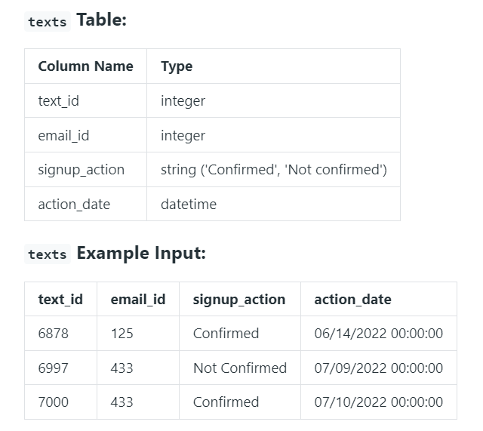This screenshot has height=431, width=483.
Task: Click the string ('Confirmed', 'Not confirmed') type cell
Action: (x=273, y=170)
